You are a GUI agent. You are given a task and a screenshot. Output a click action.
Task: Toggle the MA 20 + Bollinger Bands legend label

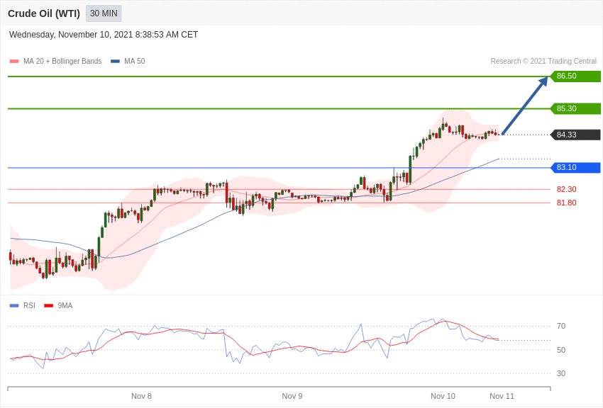tap(62, 62)
